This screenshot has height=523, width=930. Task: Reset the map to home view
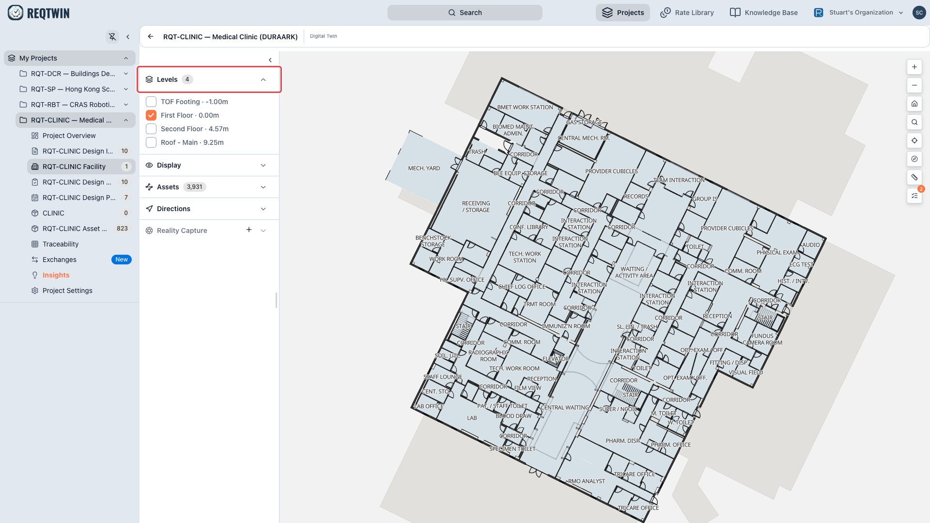[x=914, y=104]
